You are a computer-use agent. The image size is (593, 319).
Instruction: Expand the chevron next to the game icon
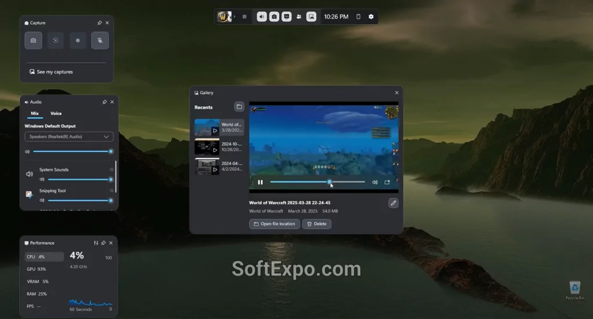[235, 17]
